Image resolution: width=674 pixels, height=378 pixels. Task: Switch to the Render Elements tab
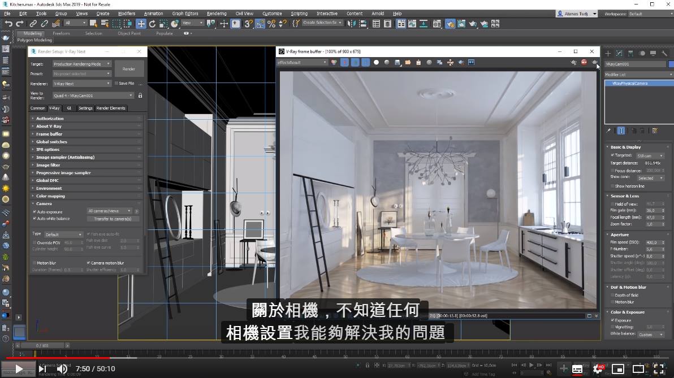[x=111, y=108]
